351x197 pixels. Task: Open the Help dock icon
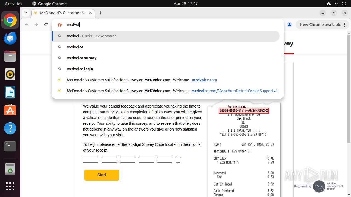coord(10,128)
